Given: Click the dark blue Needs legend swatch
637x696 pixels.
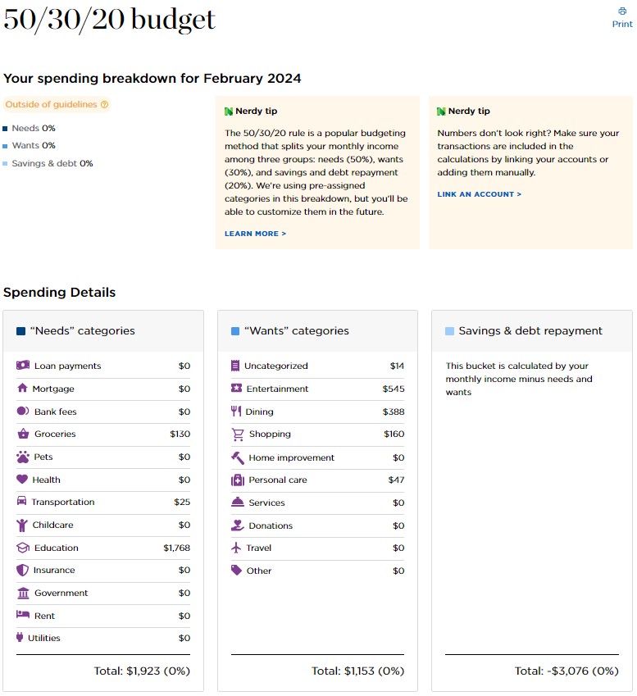Looking at the screenshot, I should (6, 129).
